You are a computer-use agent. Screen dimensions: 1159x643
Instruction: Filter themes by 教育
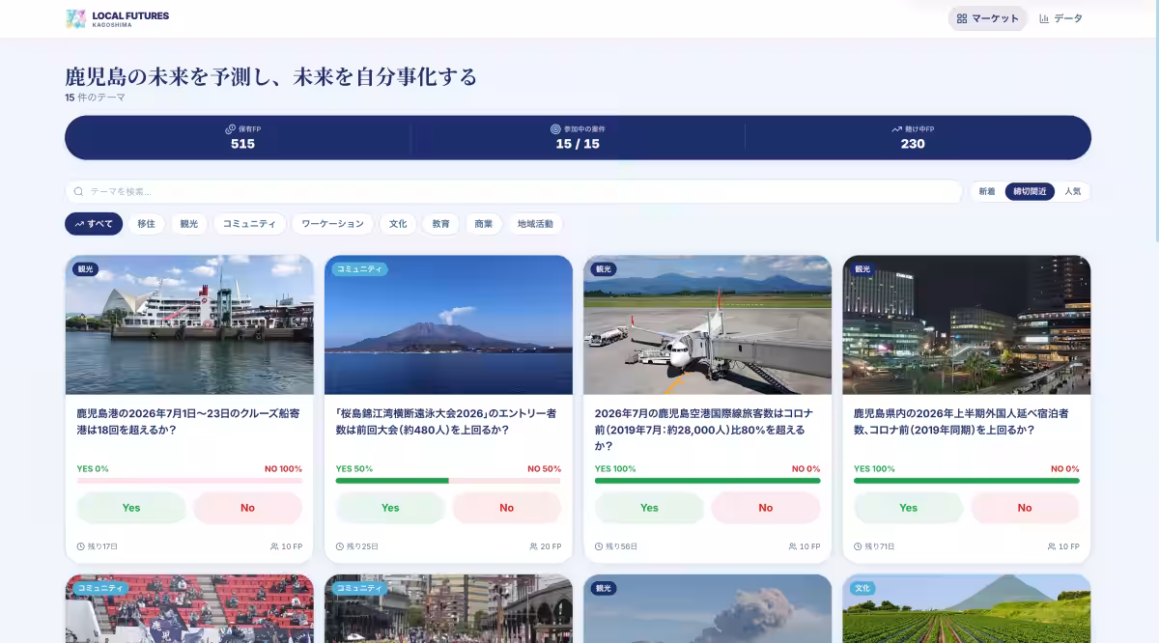pos(440,224)
